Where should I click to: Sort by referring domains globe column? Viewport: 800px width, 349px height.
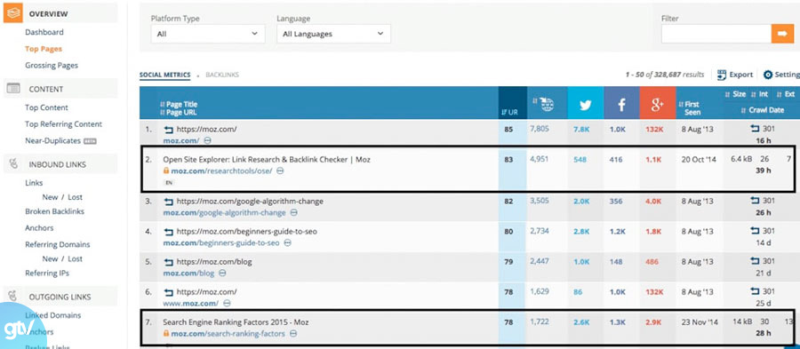click(x=547, y=104)
